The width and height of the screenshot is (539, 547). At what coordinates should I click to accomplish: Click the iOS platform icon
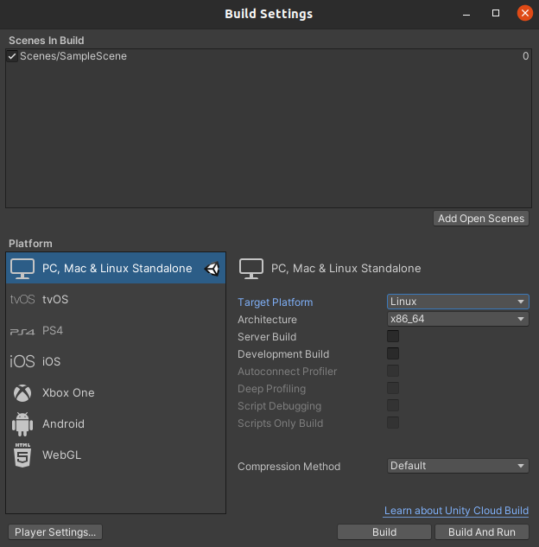click(x=22, y=362)
